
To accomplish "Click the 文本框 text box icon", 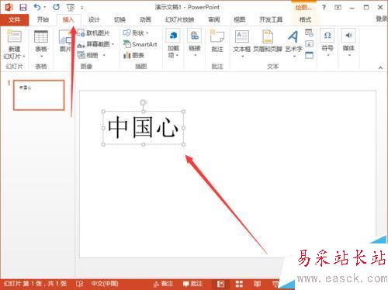I will [242, 36].
